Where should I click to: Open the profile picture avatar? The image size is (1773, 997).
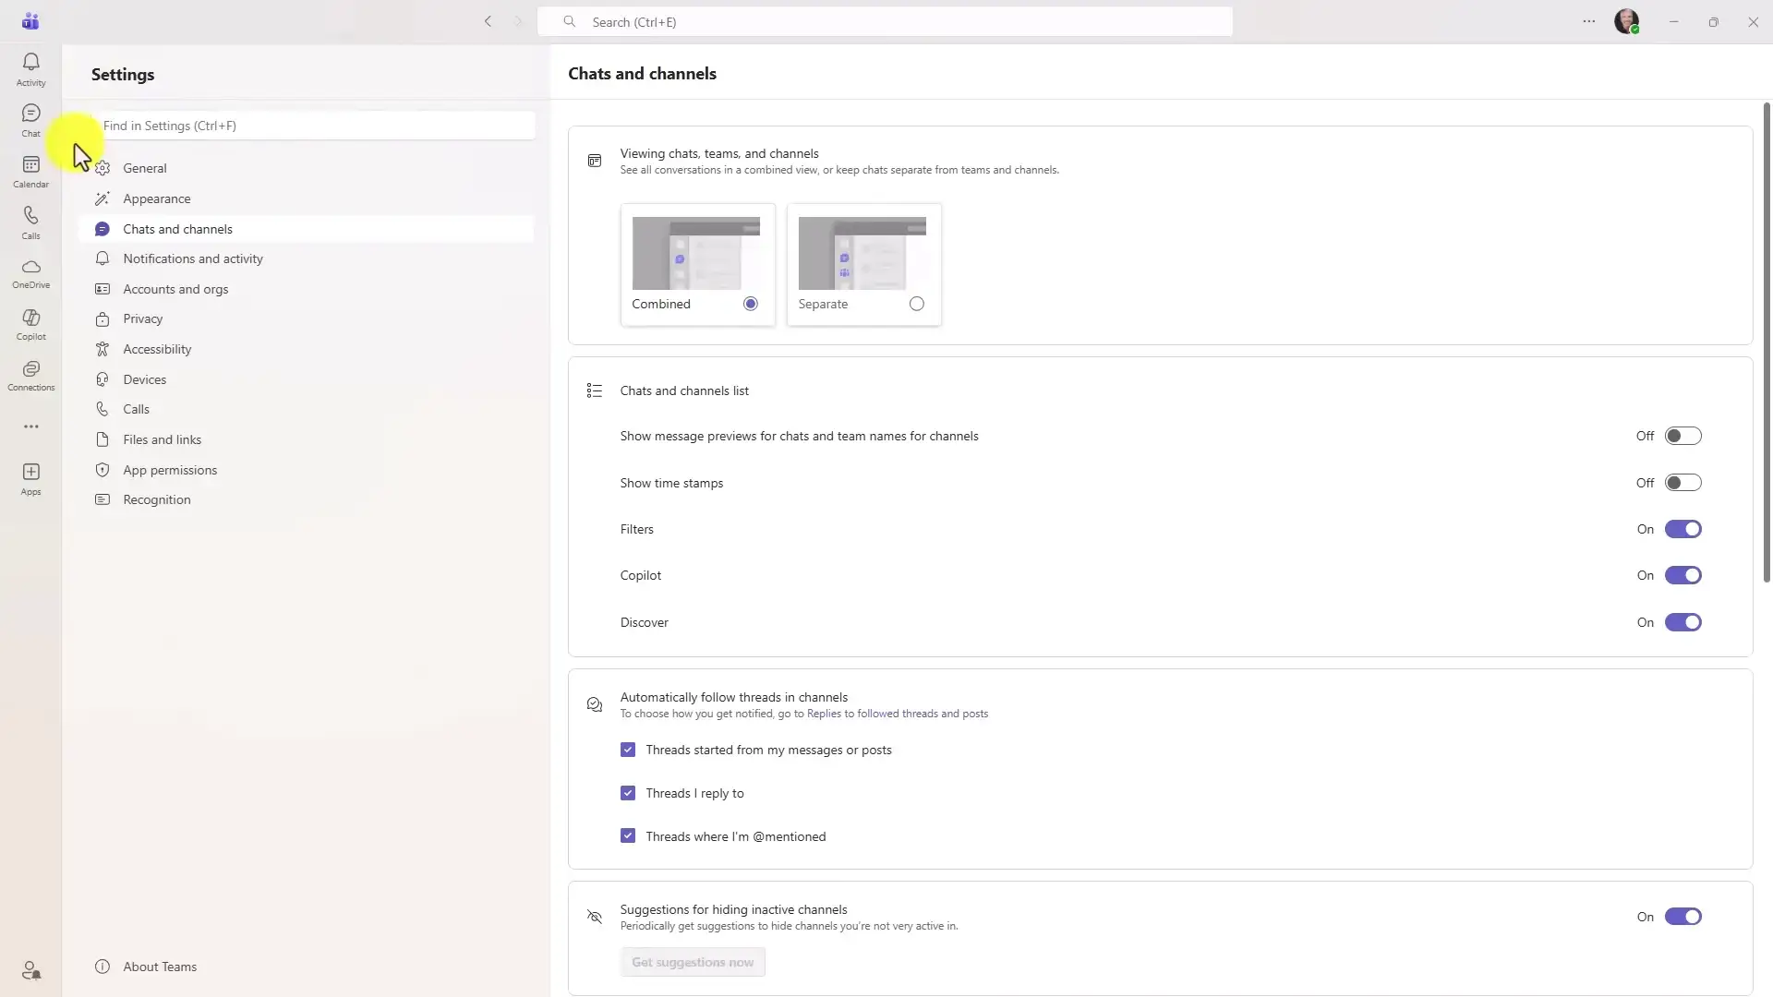click(1626, 21)
